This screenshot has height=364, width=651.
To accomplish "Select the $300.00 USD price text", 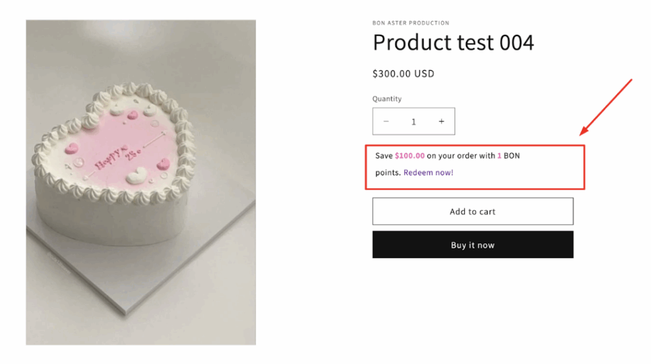I will tap(403, 74).
